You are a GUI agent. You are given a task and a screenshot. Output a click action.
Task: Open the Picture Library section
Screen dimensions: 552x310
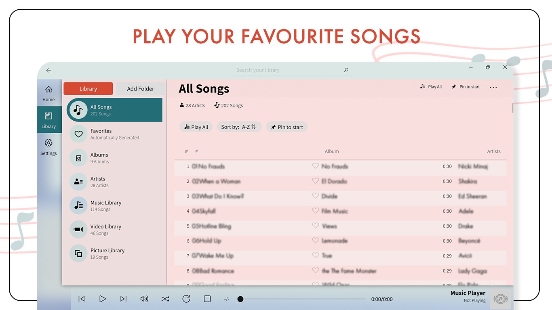[114, 253]
